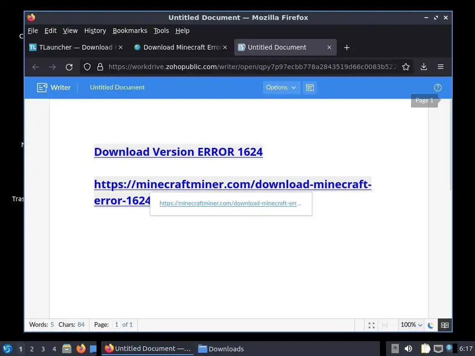The image size is (475, 356).
Task: Bookmark this page with star icon
Action: click(x=406, y=67)
